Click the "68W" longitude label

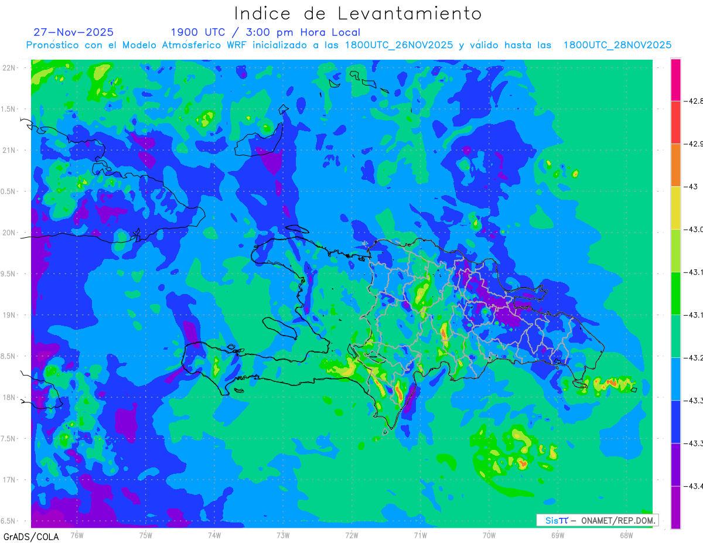pos(626,535)
